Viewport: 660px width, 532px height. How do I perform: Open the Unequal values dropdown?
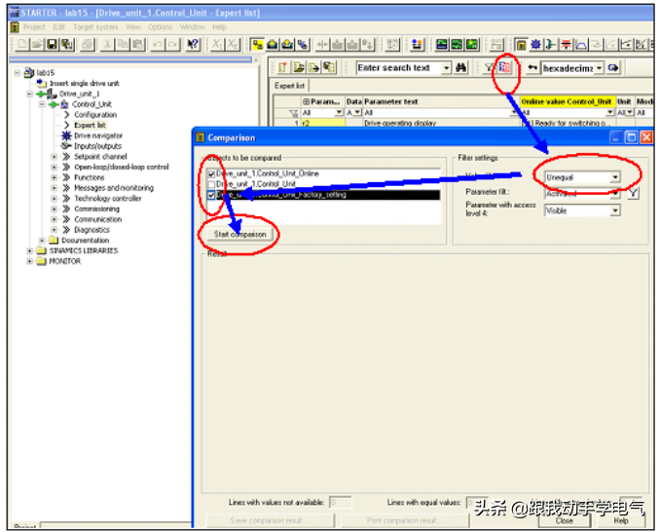coord(614,177)
